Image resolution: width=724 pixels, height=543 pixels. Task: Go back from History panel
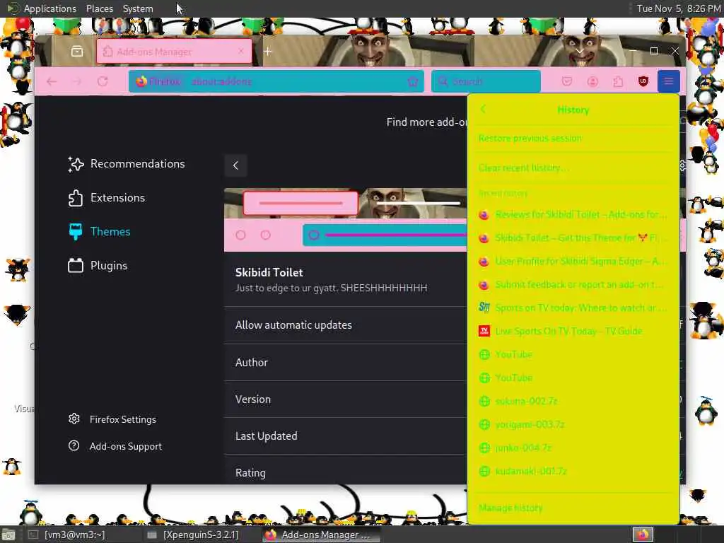click(x=484, y=110)
